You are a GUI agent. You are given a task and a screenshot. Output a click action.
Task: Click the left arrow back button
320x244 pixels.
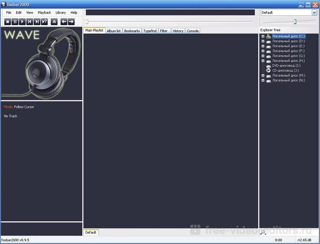(x=64, y=22)
